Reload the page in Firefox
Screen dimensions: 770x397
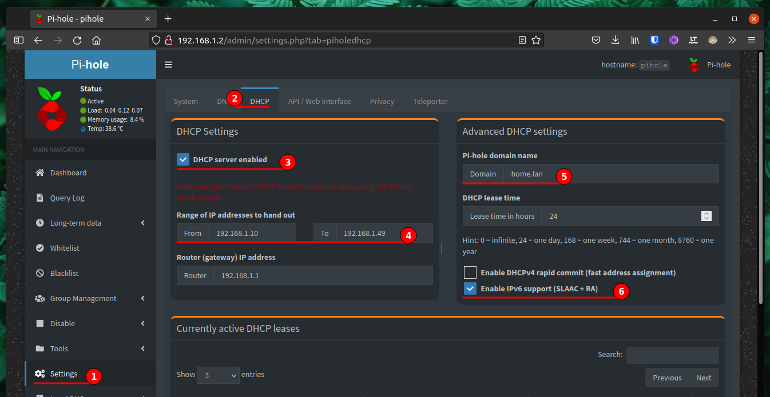77,40
